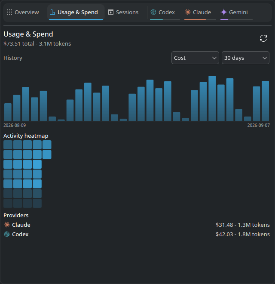Image resolution: width=275 pixels, height=284 pixels.
Task: Click the Sessions play icon
Action: [x=111, y=12]
